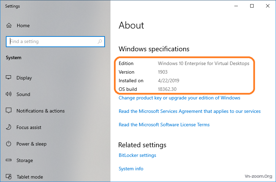Click the About page heading

[131, 25]
